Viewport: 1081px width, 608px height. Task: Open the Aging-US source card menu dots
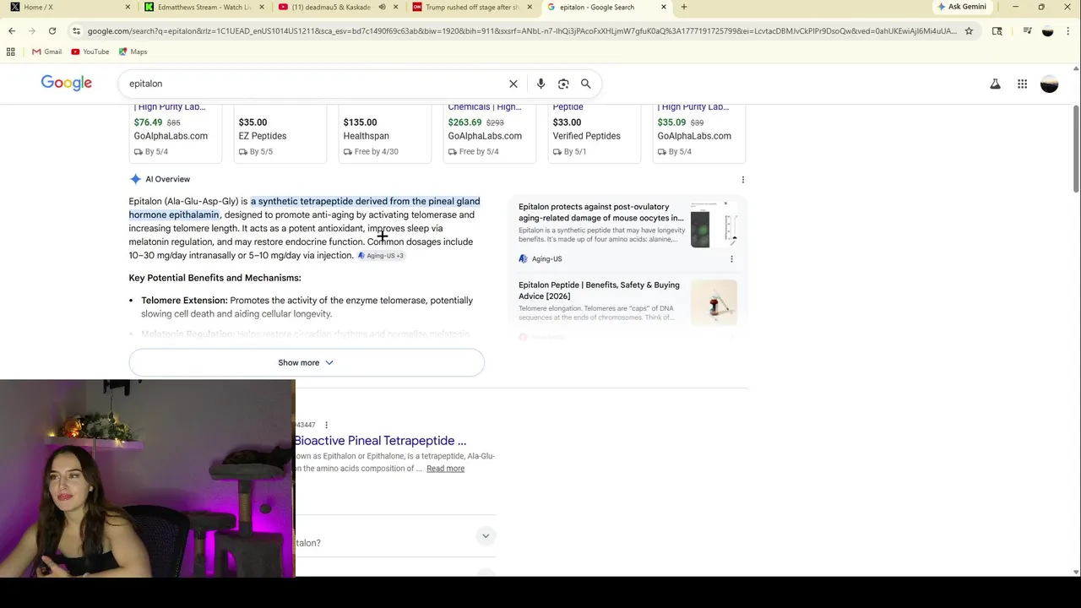click(x=731, y=259)
